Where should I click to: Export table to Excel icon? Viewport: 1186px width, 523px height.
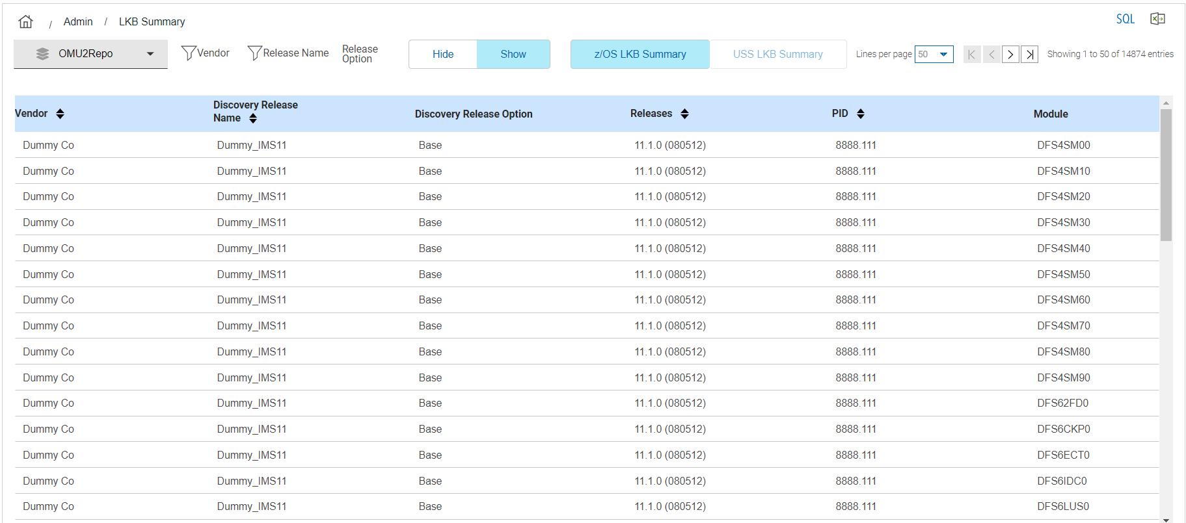1157,19
